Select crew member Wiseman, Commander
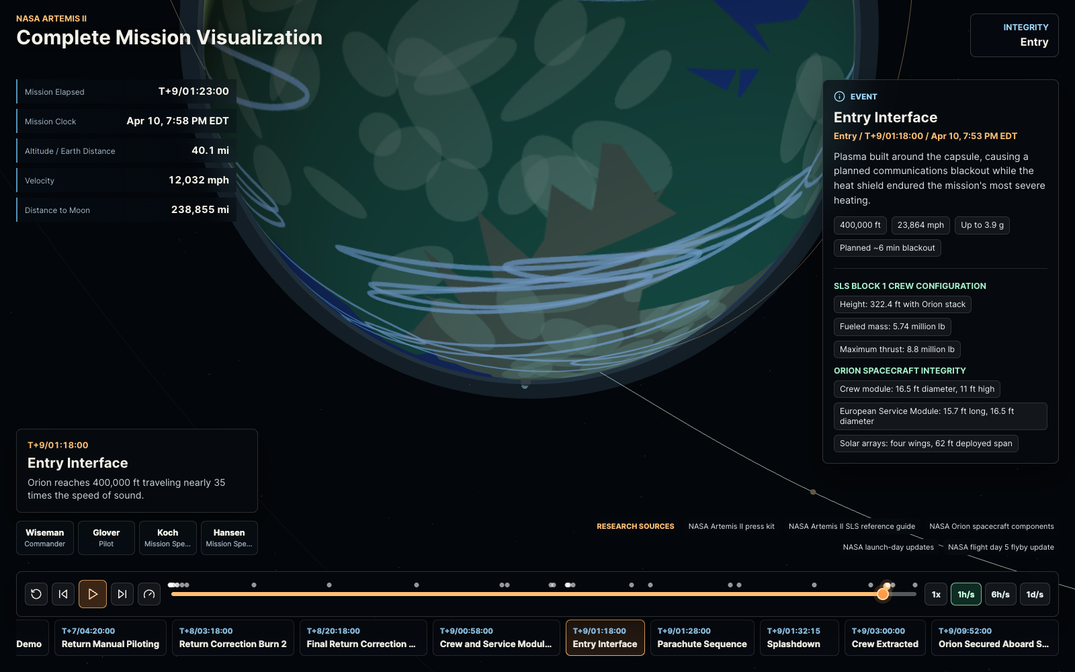Screen dimensions: 1075x672 pos(45,538)
